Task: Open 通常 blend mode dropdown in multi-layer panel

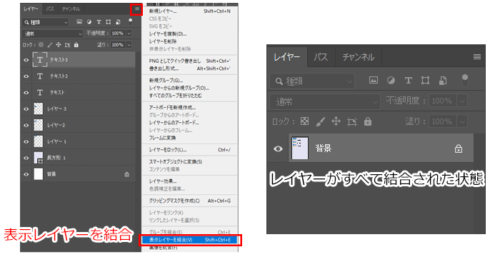Action: (x=53, y=34)
